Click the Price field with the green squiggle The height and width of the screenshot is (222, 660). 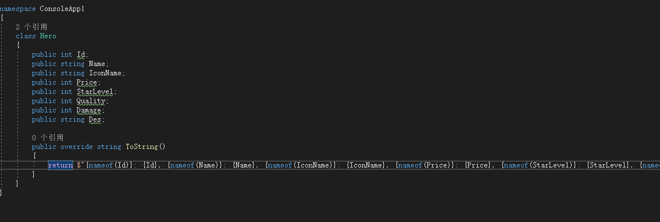click(x=87, y=82)
